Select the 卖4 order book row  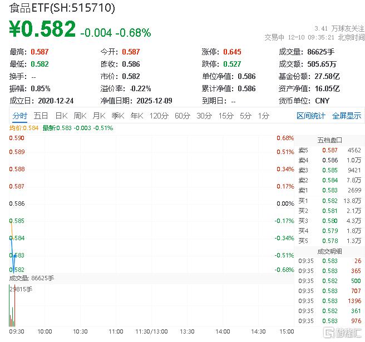click(329, 160)
